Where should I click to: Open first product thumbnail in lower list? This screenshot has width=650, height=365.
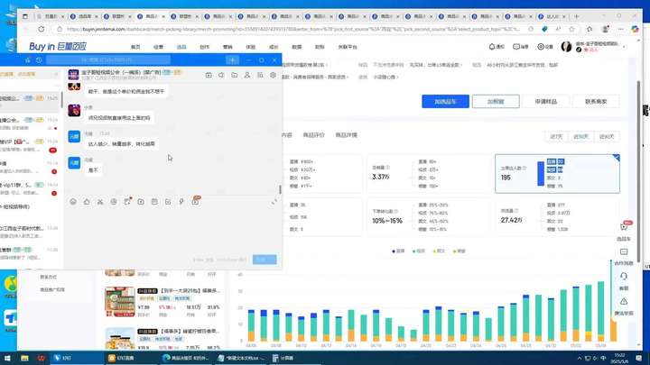click(x=120, y=302)
